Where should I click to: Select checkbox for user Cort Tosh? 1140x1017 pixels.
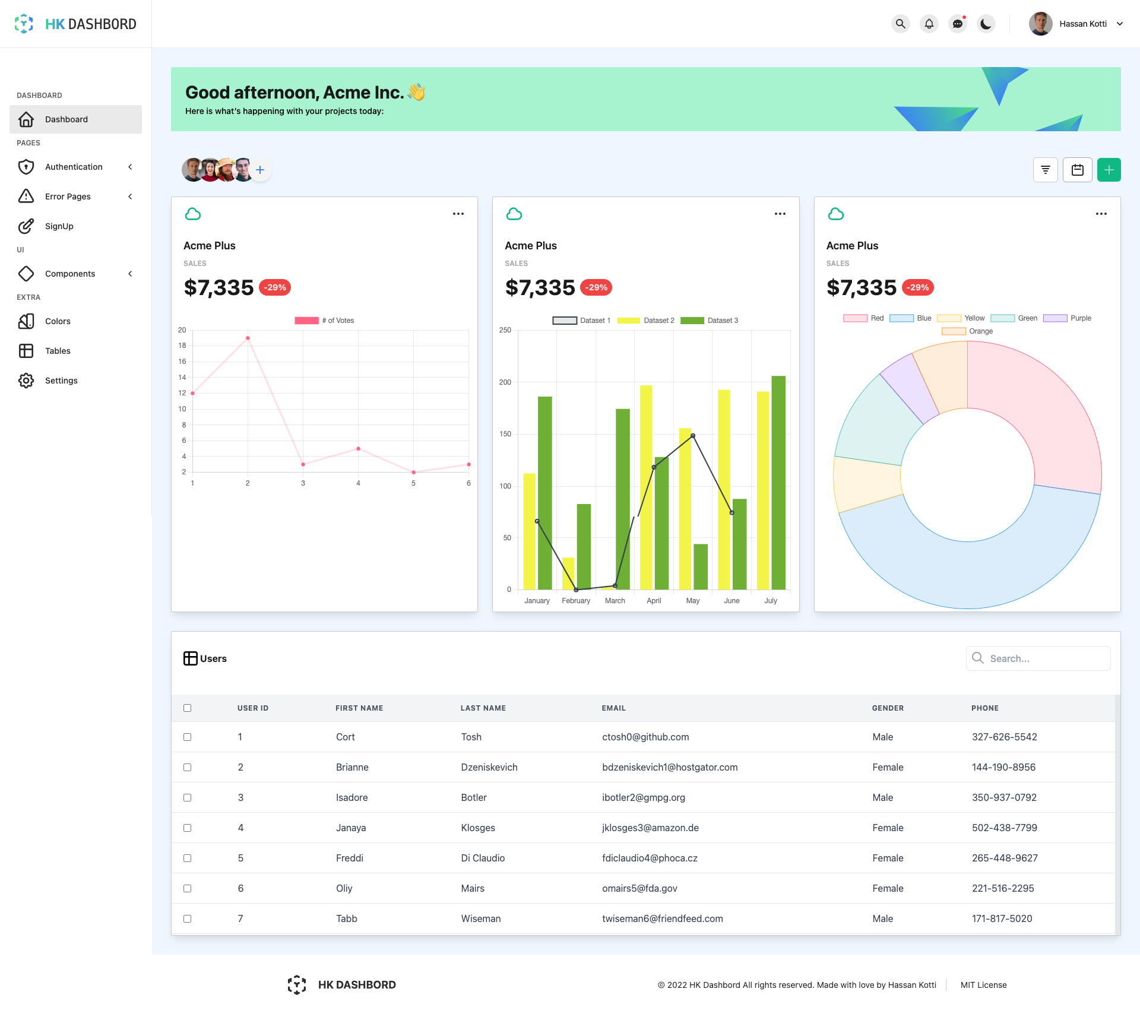[188, 737]
